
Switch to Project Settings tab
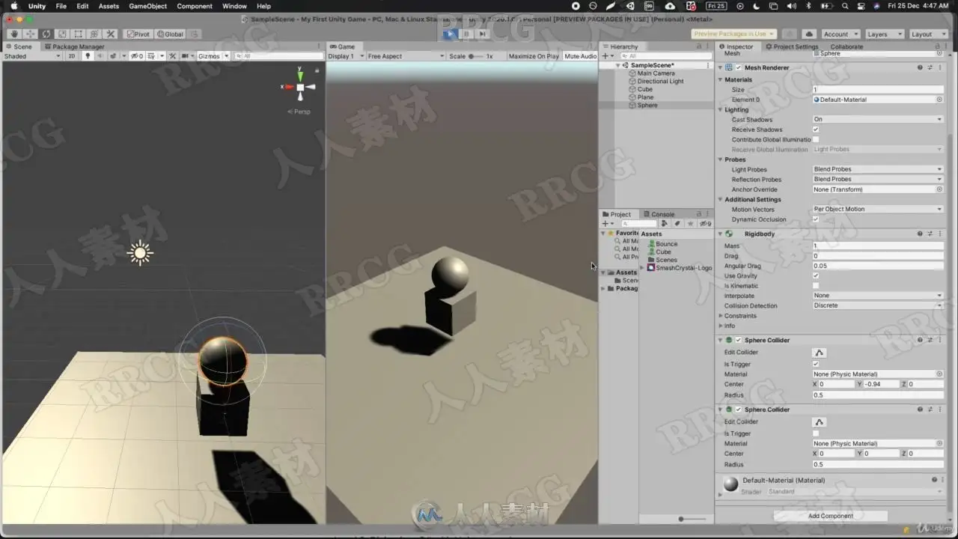point(791,46)
